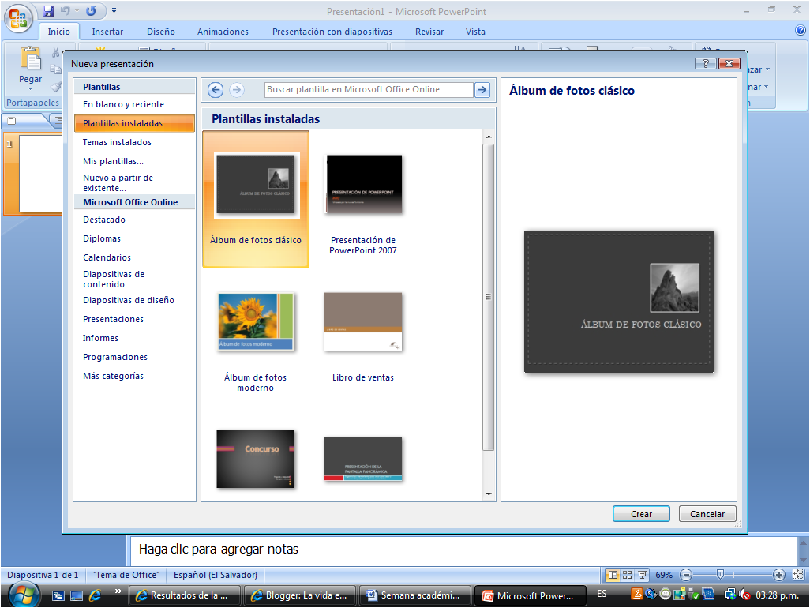Click the template list scroll up arrow
The image size is (810, 608).
[488, 137]
